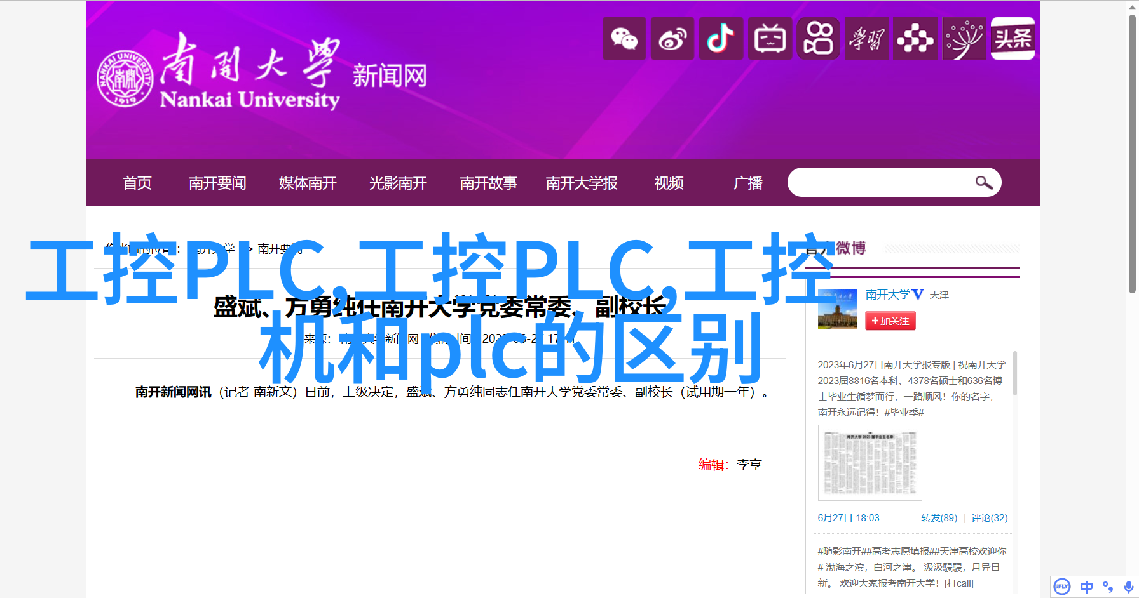Click the editor name 李享

click(749, 465)
